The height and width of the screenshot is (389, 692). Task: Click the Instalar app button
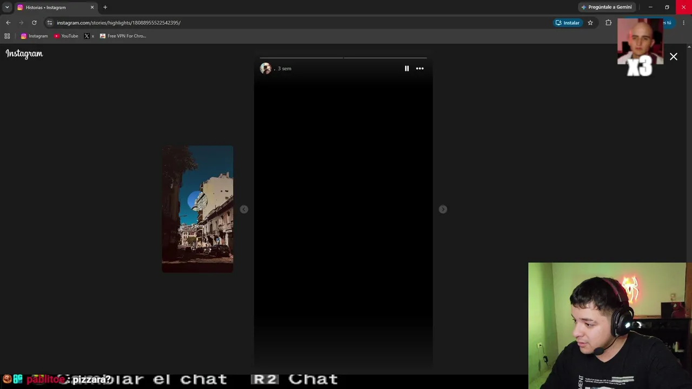(x=568, y=23)
